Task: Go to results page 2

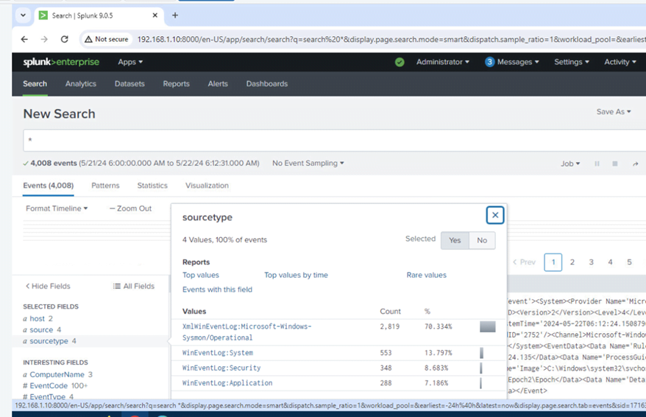Action: pyautogui.click(x=572, y=262)
